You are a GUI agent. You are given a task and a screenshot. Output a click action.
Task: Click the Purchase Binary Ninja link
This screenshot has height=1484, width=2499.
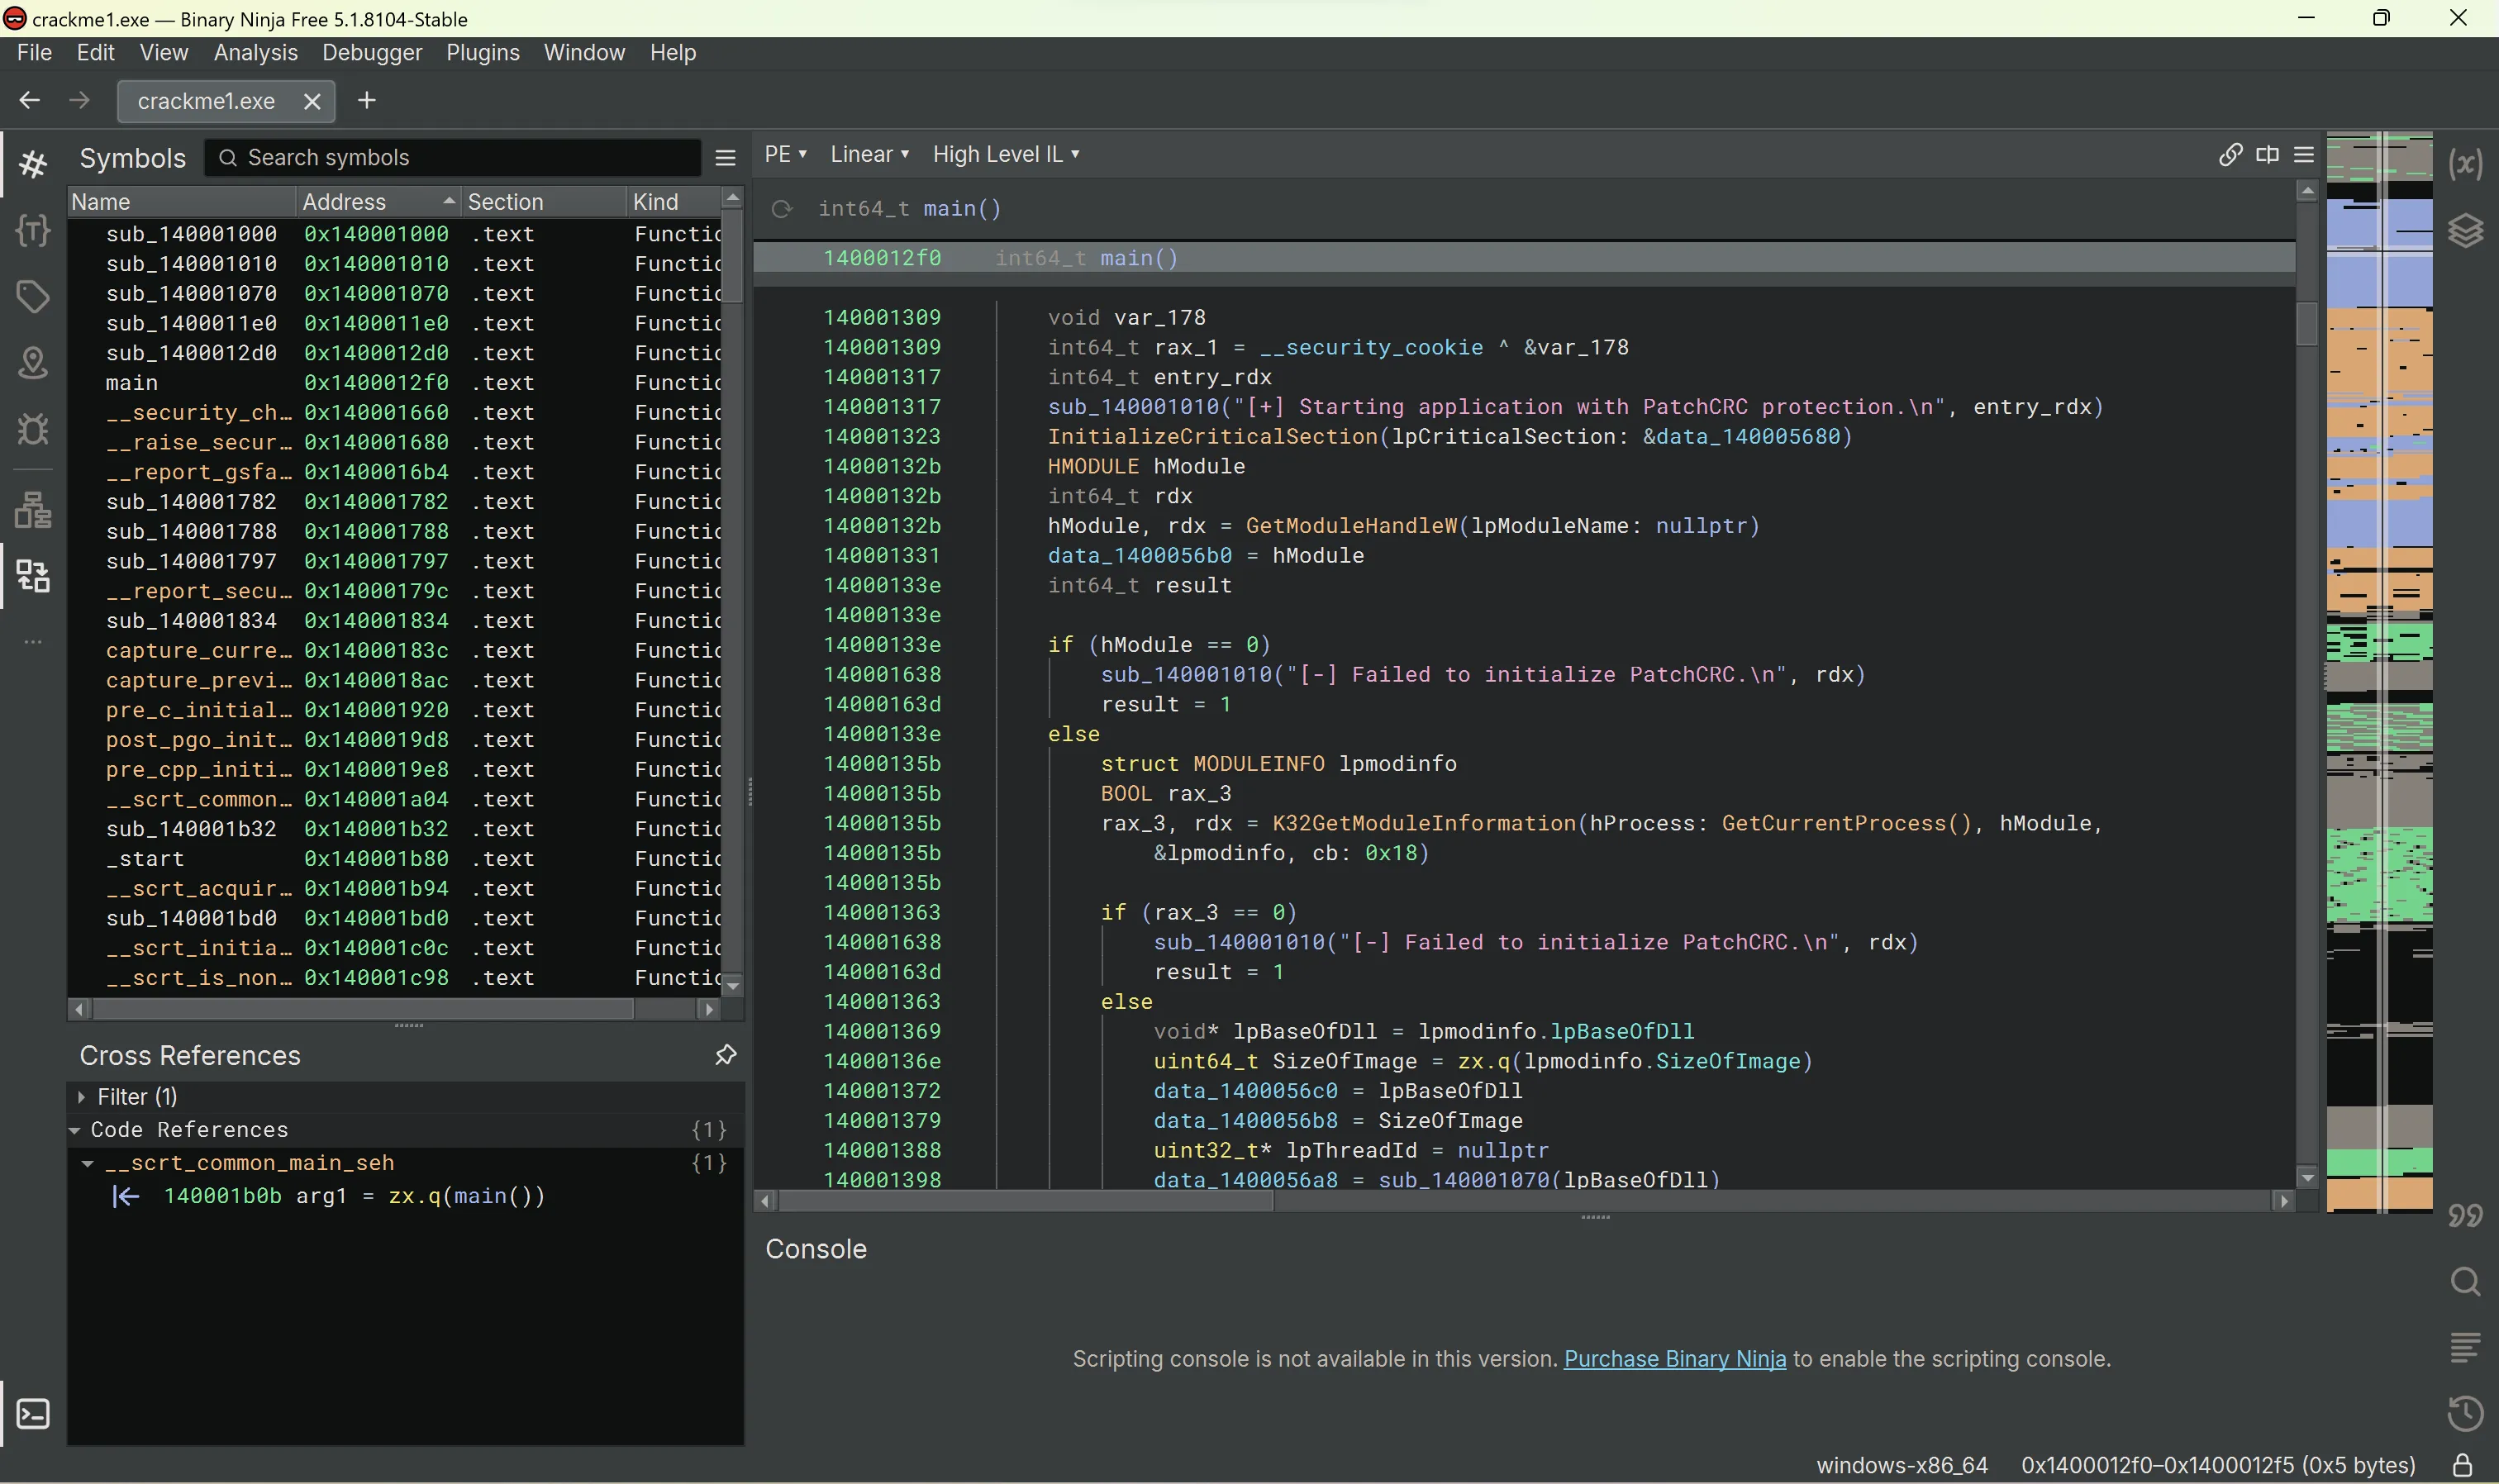pos(1674,1359)
